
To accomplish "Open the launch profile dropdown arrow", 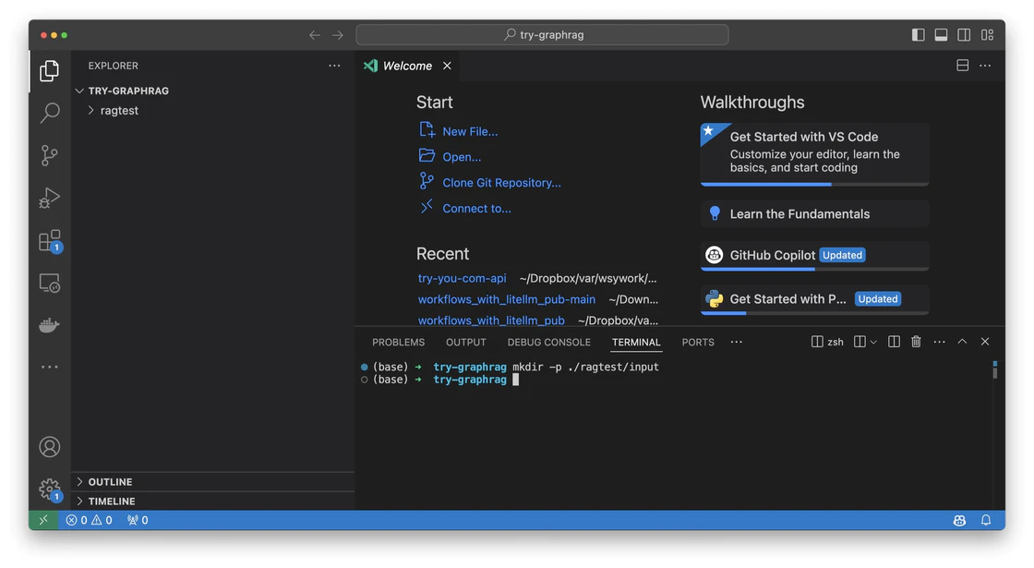I will point(873,342).
